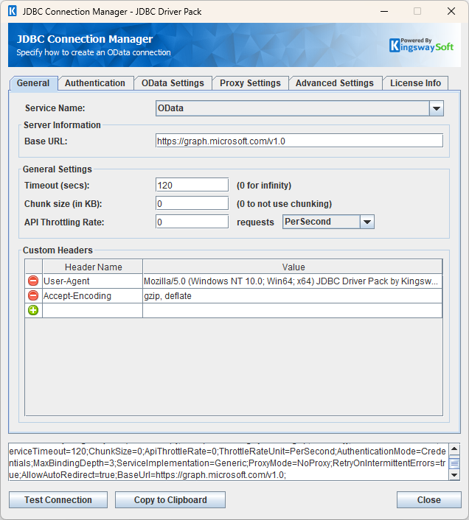This screenshot has width=469, height=520.
Task: Click the Timeout (secs) field
Action: tap(192, 185)
